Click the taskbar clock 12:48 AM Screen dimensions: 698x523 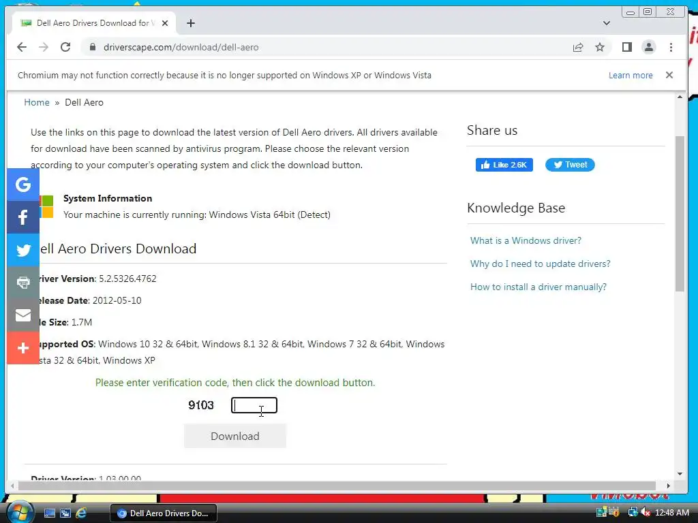(x=671, y=513)
